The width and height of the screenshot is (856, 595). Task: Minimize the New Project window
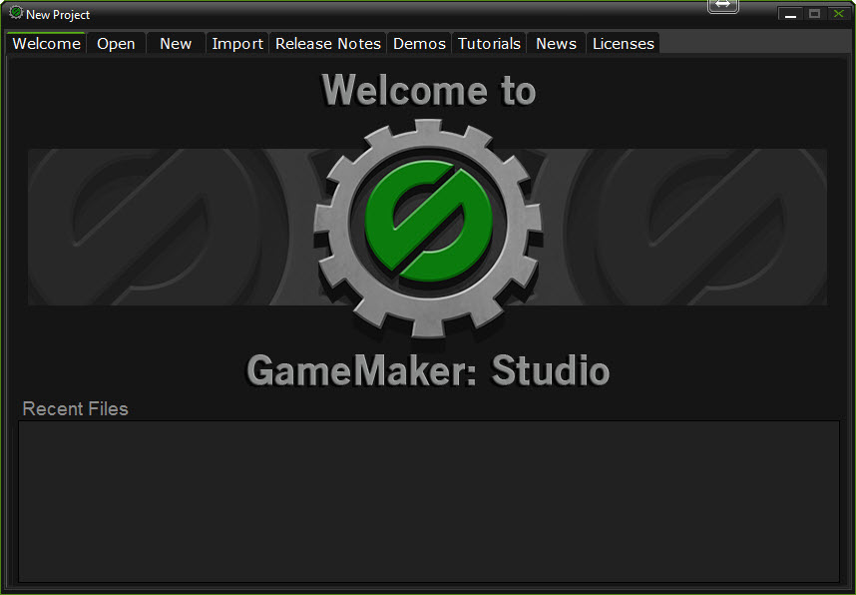pyautogui.click(x=790, y=14)
